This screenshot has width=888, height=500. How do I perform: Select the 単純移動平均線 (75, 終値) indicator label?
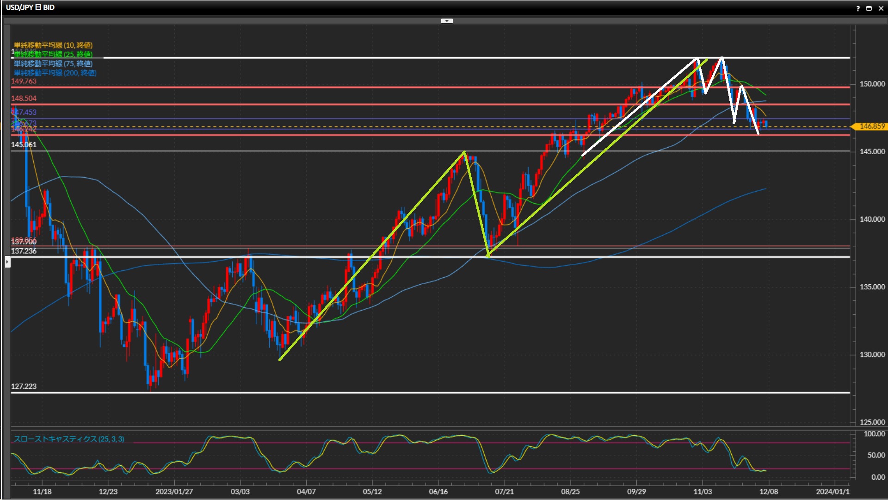(53, 63)
